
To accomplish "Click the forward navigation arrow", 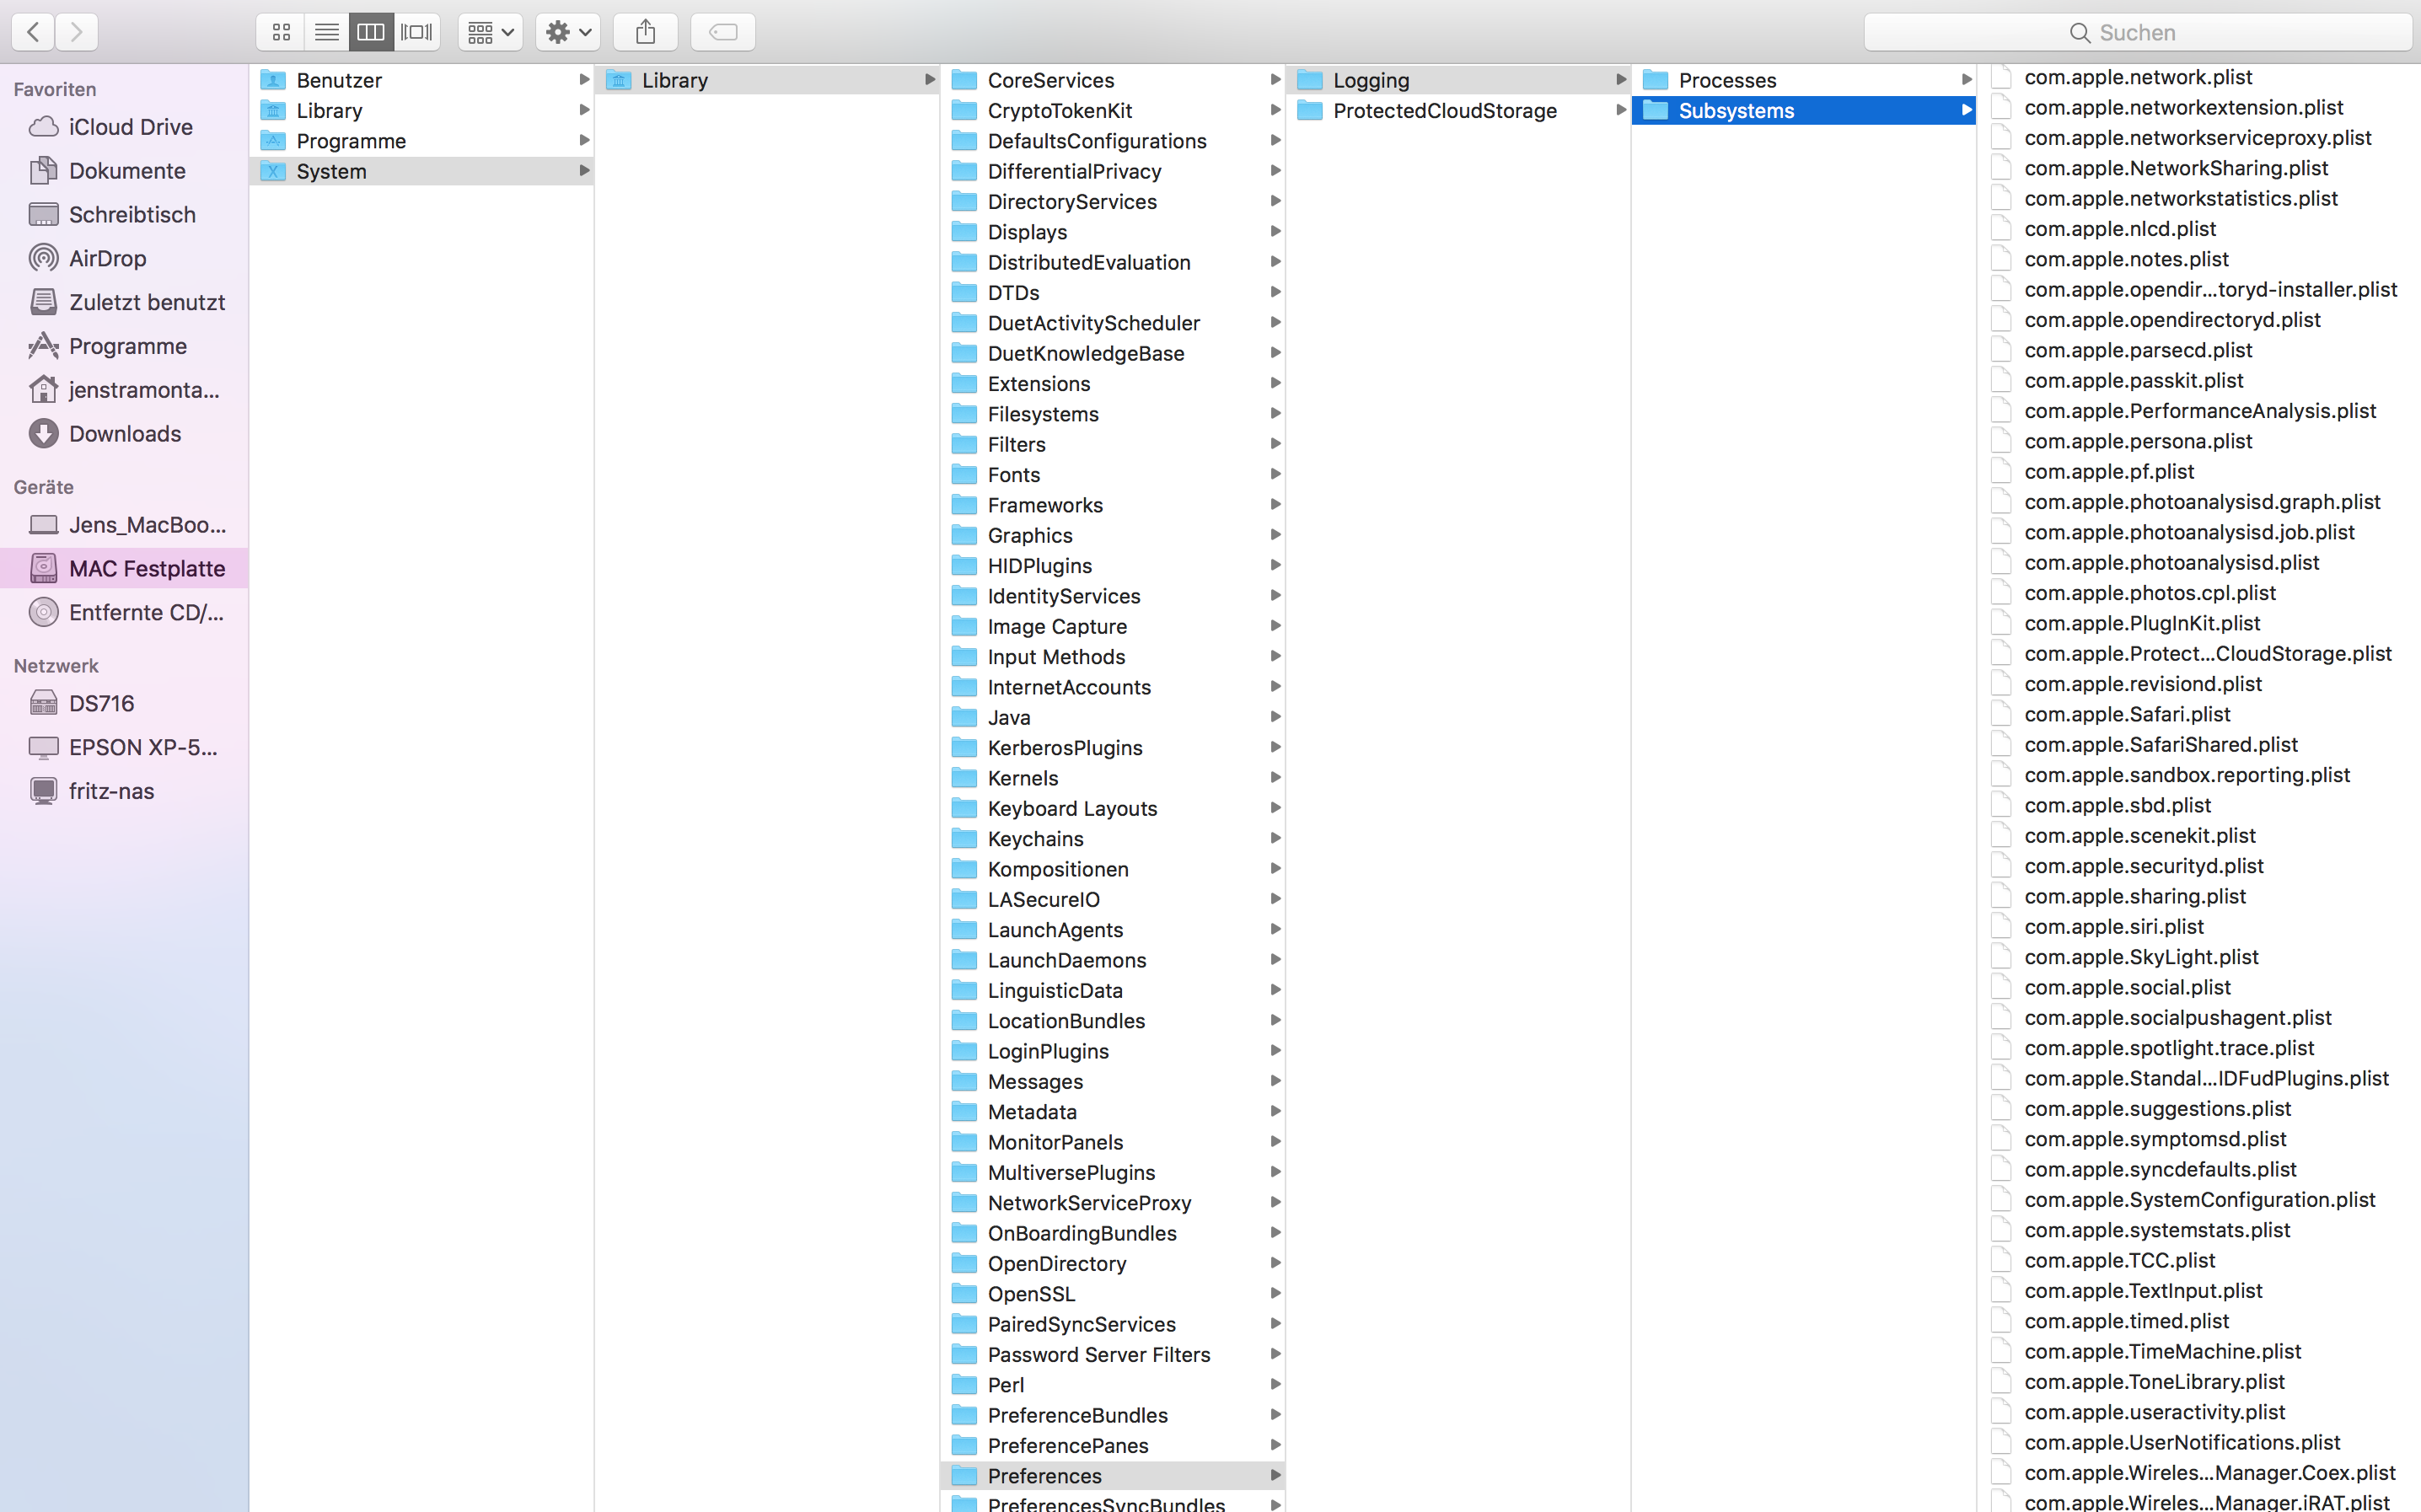I will pos(77,32).
